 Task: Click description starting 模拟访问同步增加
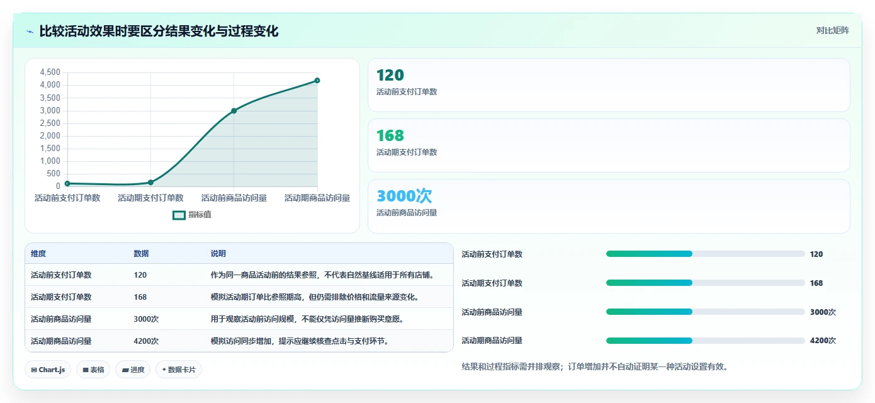[x=299, y=341]
